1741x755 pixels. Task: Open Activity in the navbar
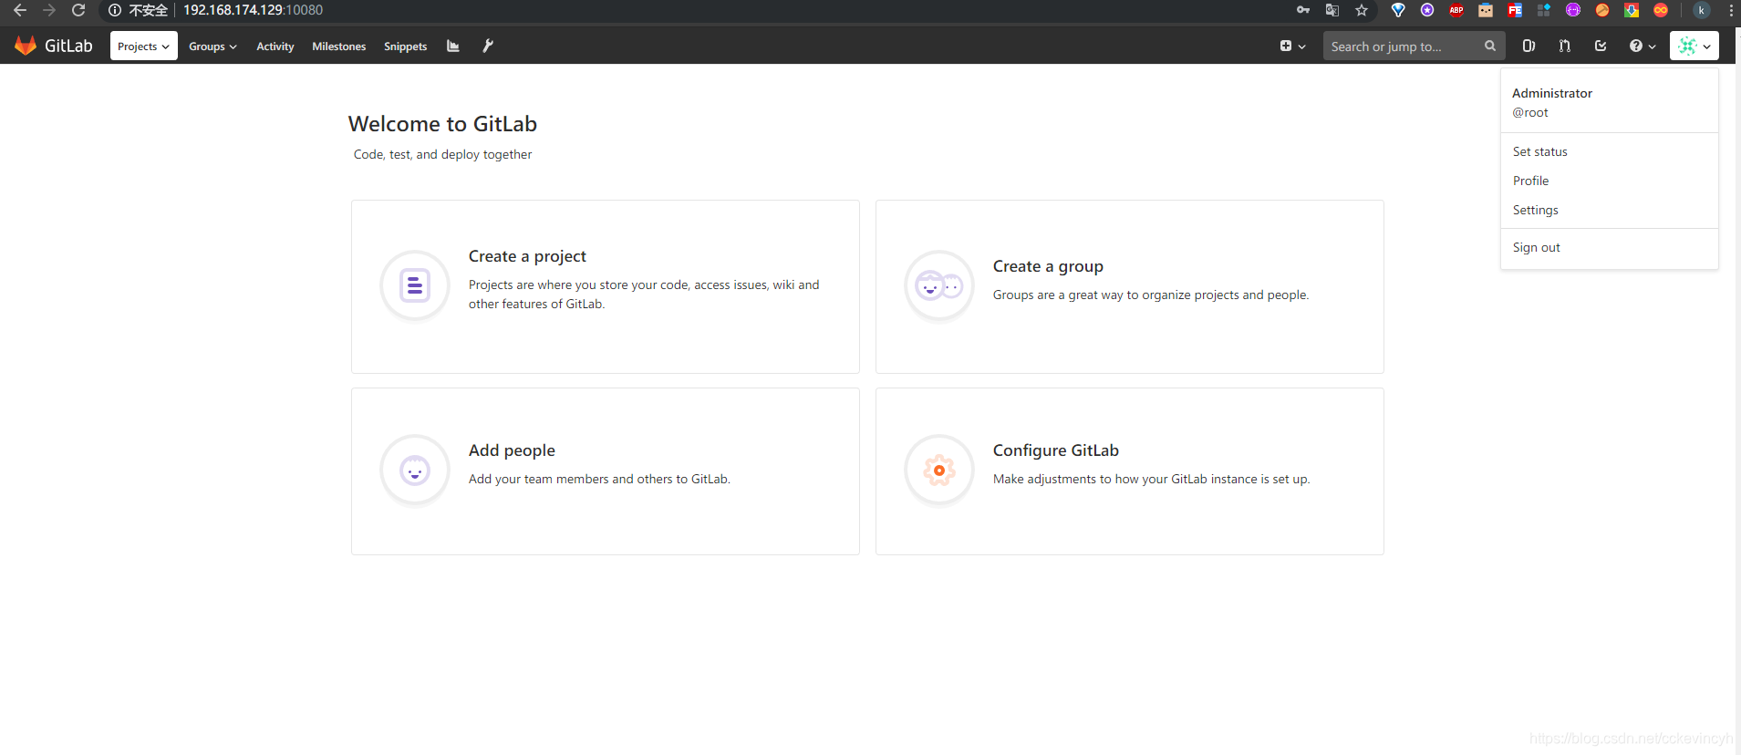(275, 47)
